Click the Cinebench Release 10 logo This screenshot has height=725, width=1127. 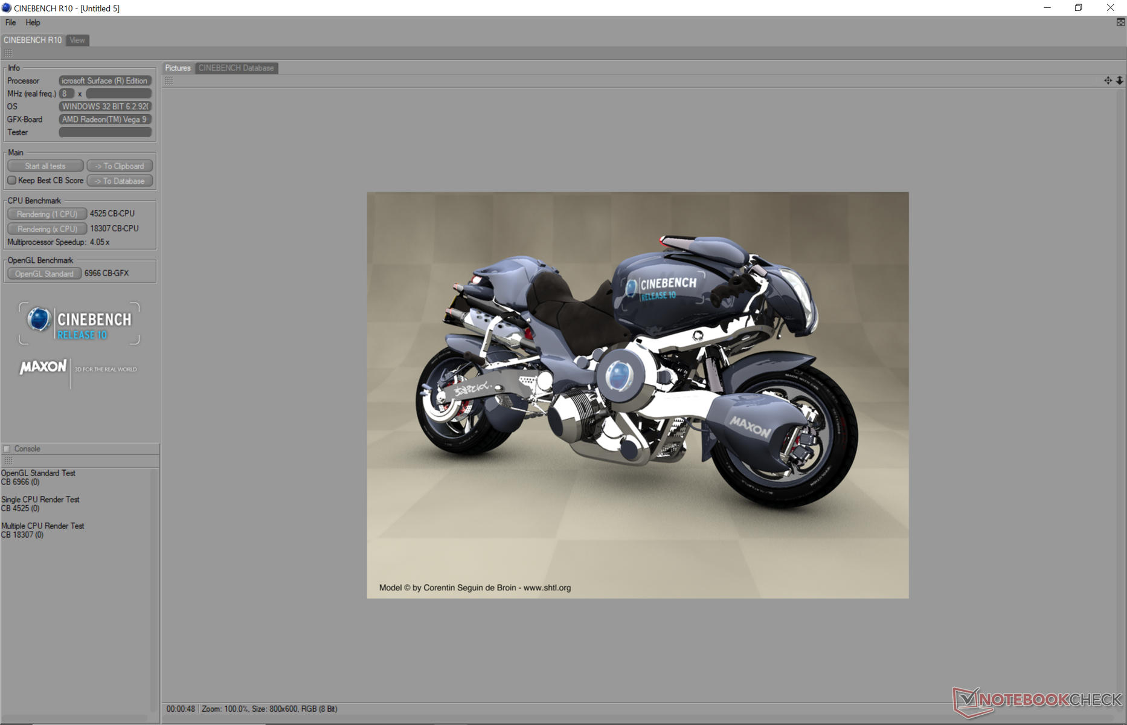coord(79,323)
